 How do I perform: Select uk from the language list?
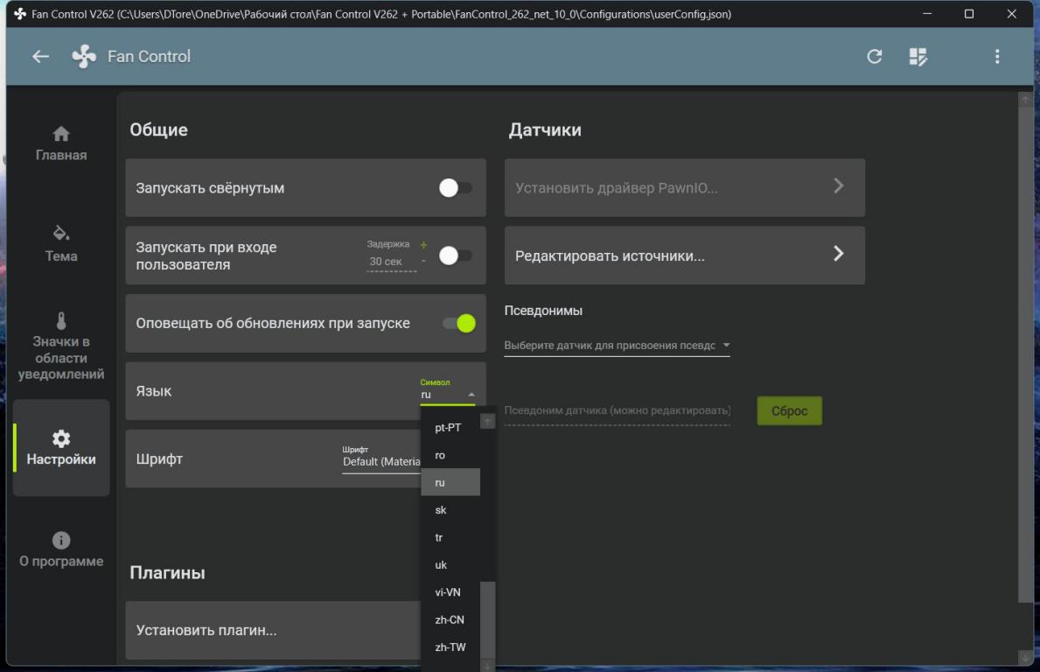tap(441, 565)
